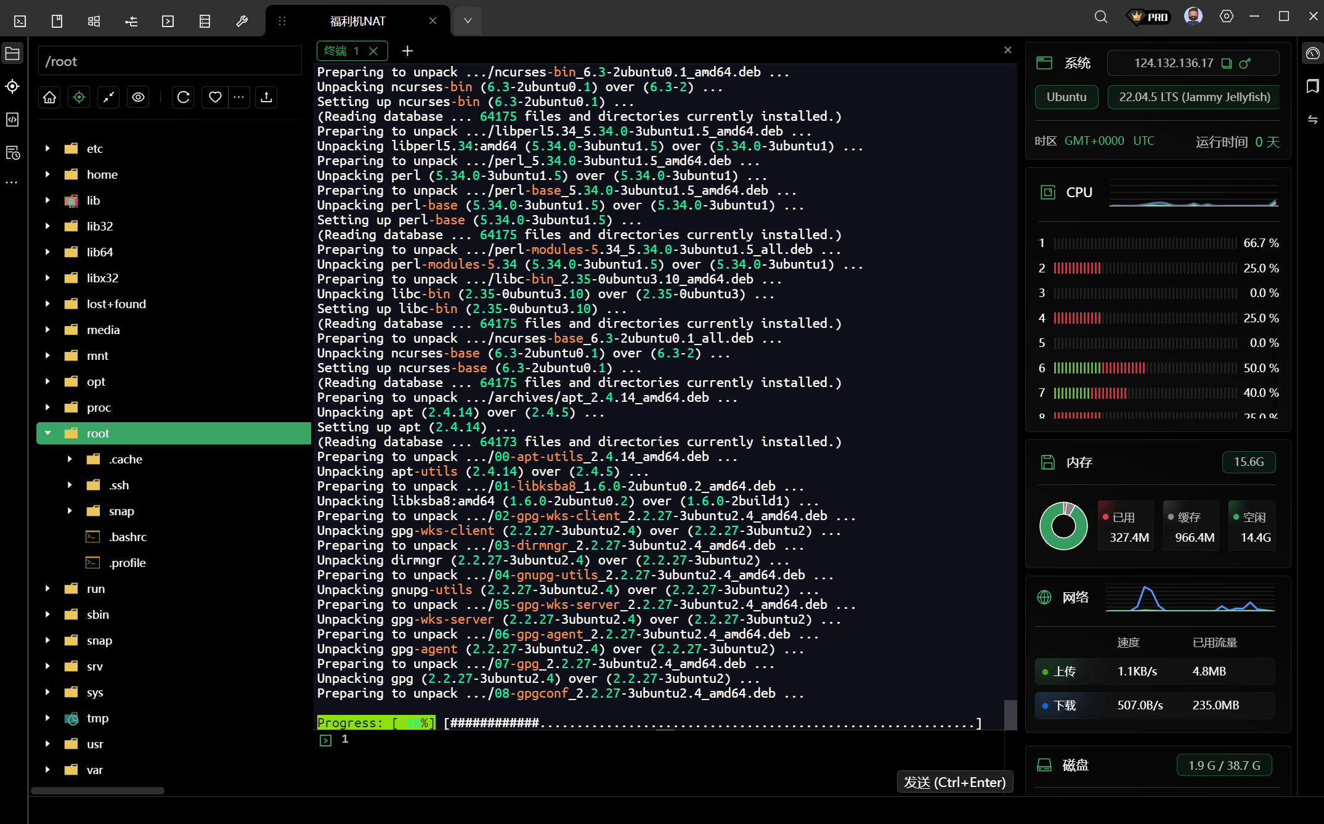This screenshot has width=1324, height=824.
Task: Click the wrench tools icon in top bar
Action: [x=242, y=22]
